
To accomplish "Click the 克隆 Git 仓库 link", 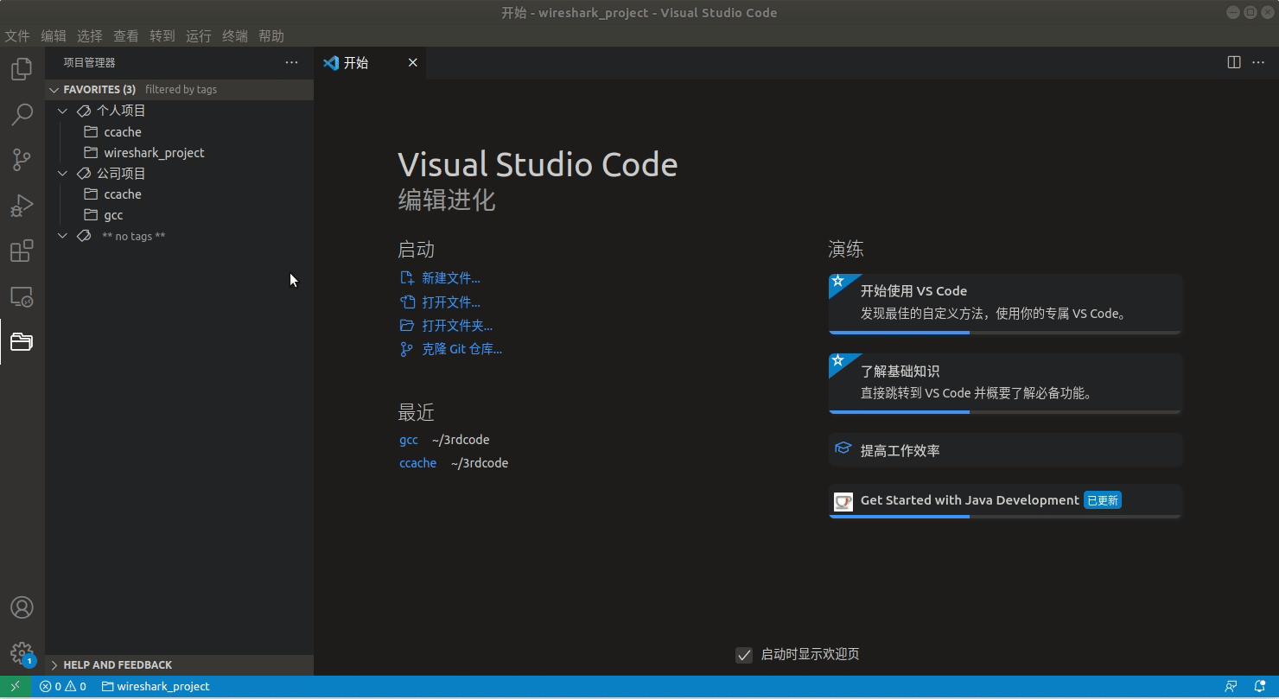I will click(x=461, y=349).
